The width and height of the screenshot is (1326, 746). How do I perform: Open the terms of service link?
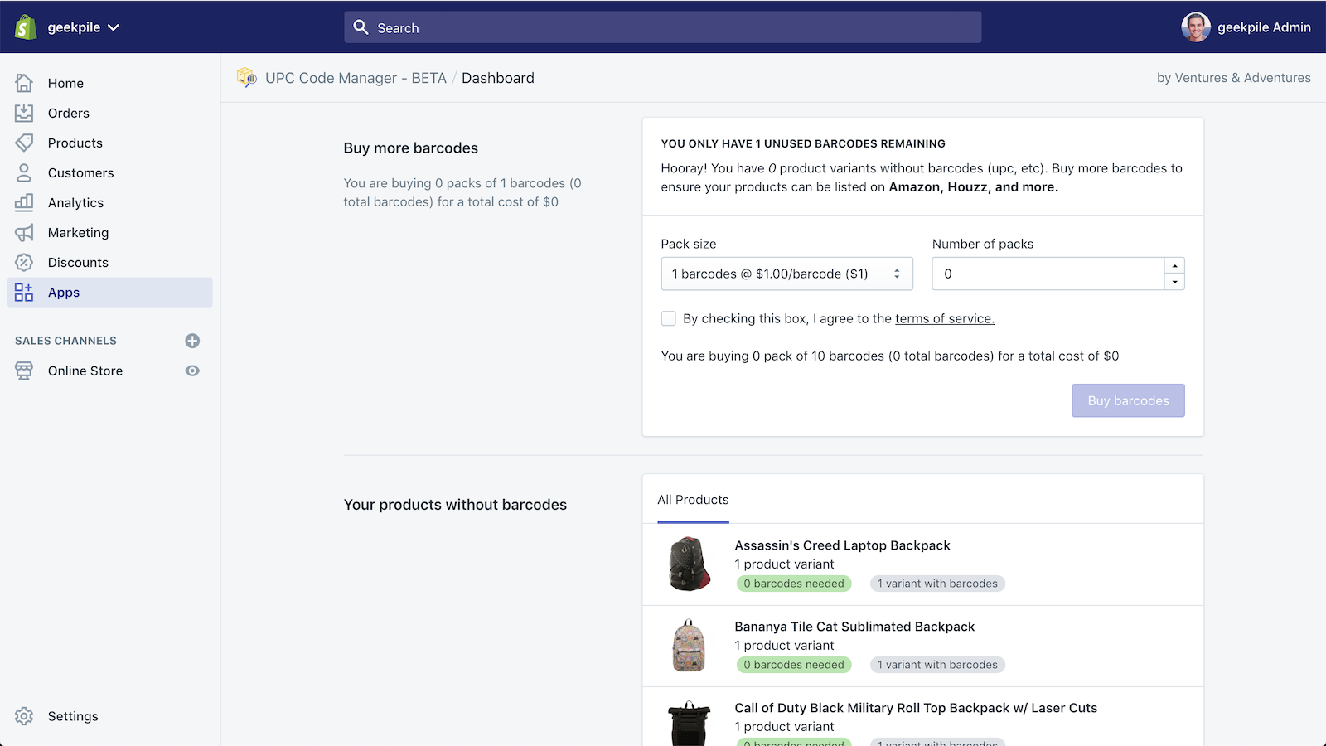click(945, 318)
